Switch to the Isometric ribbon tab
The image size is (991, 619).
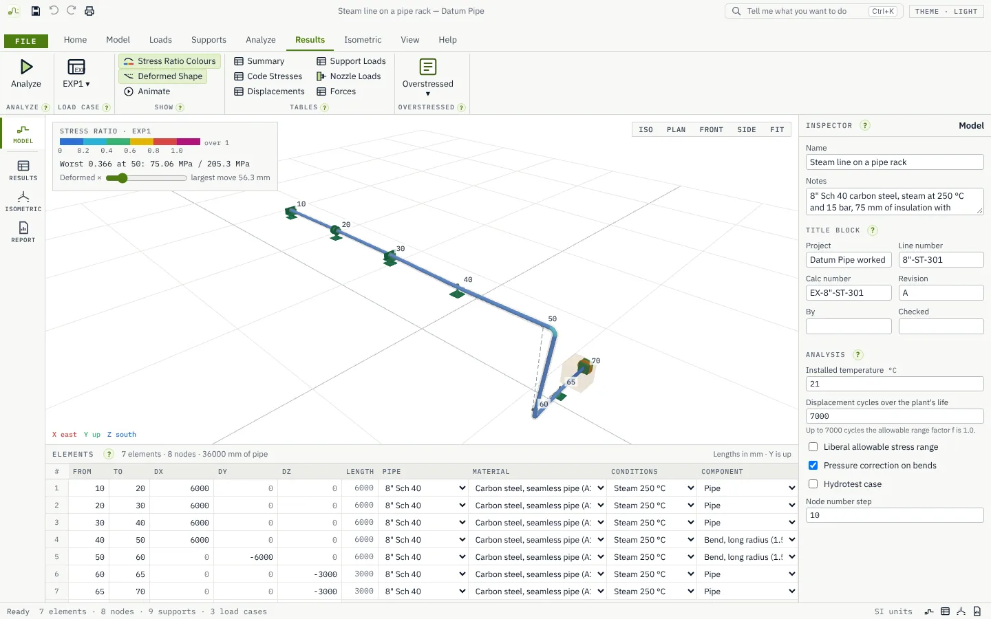point(363,40)
